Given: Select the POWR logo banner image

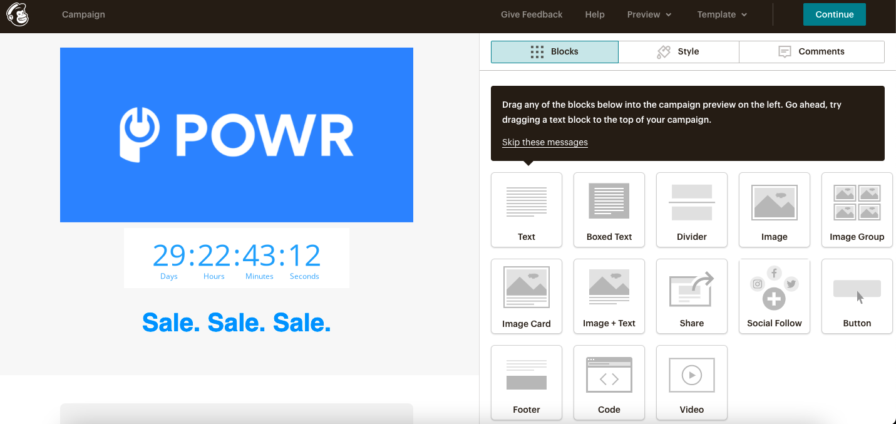Looking at the screenshot, I should [x=237, y=135].
